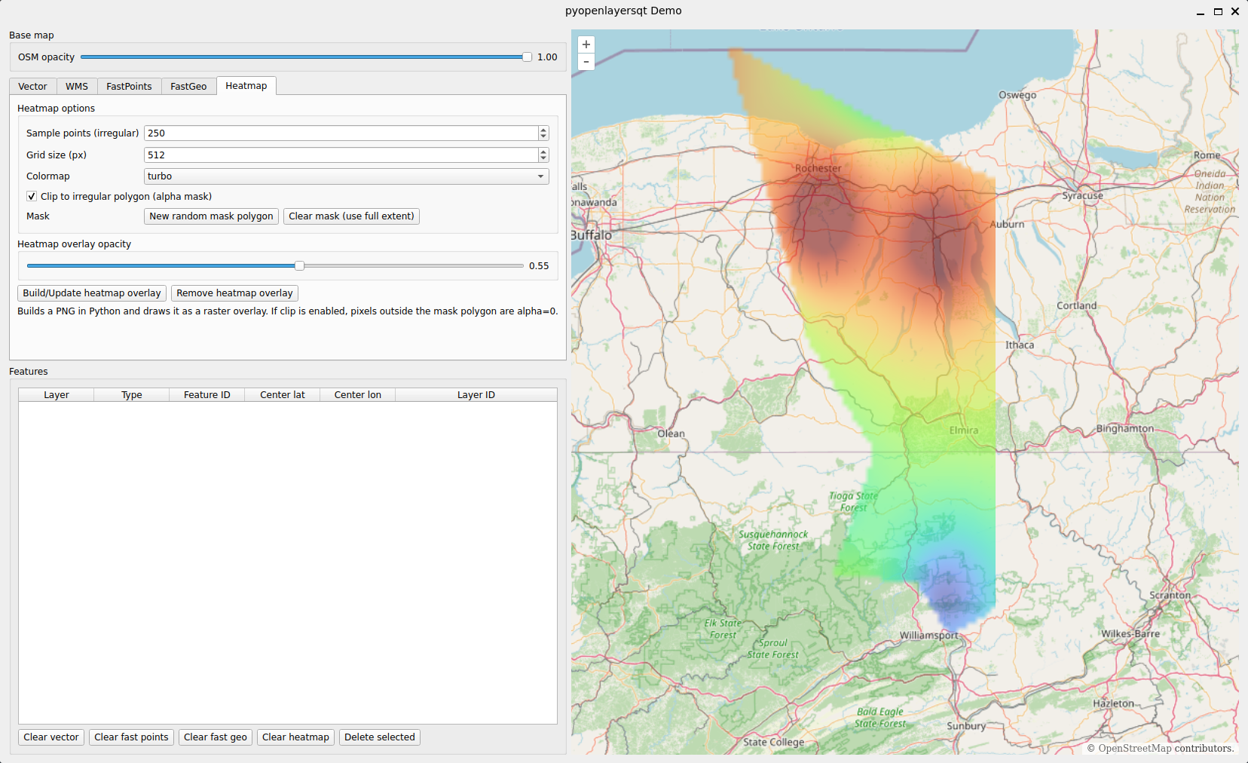Increment the Sample points spinner arrow
The image size is (1248, 763).
coord(543,130)
